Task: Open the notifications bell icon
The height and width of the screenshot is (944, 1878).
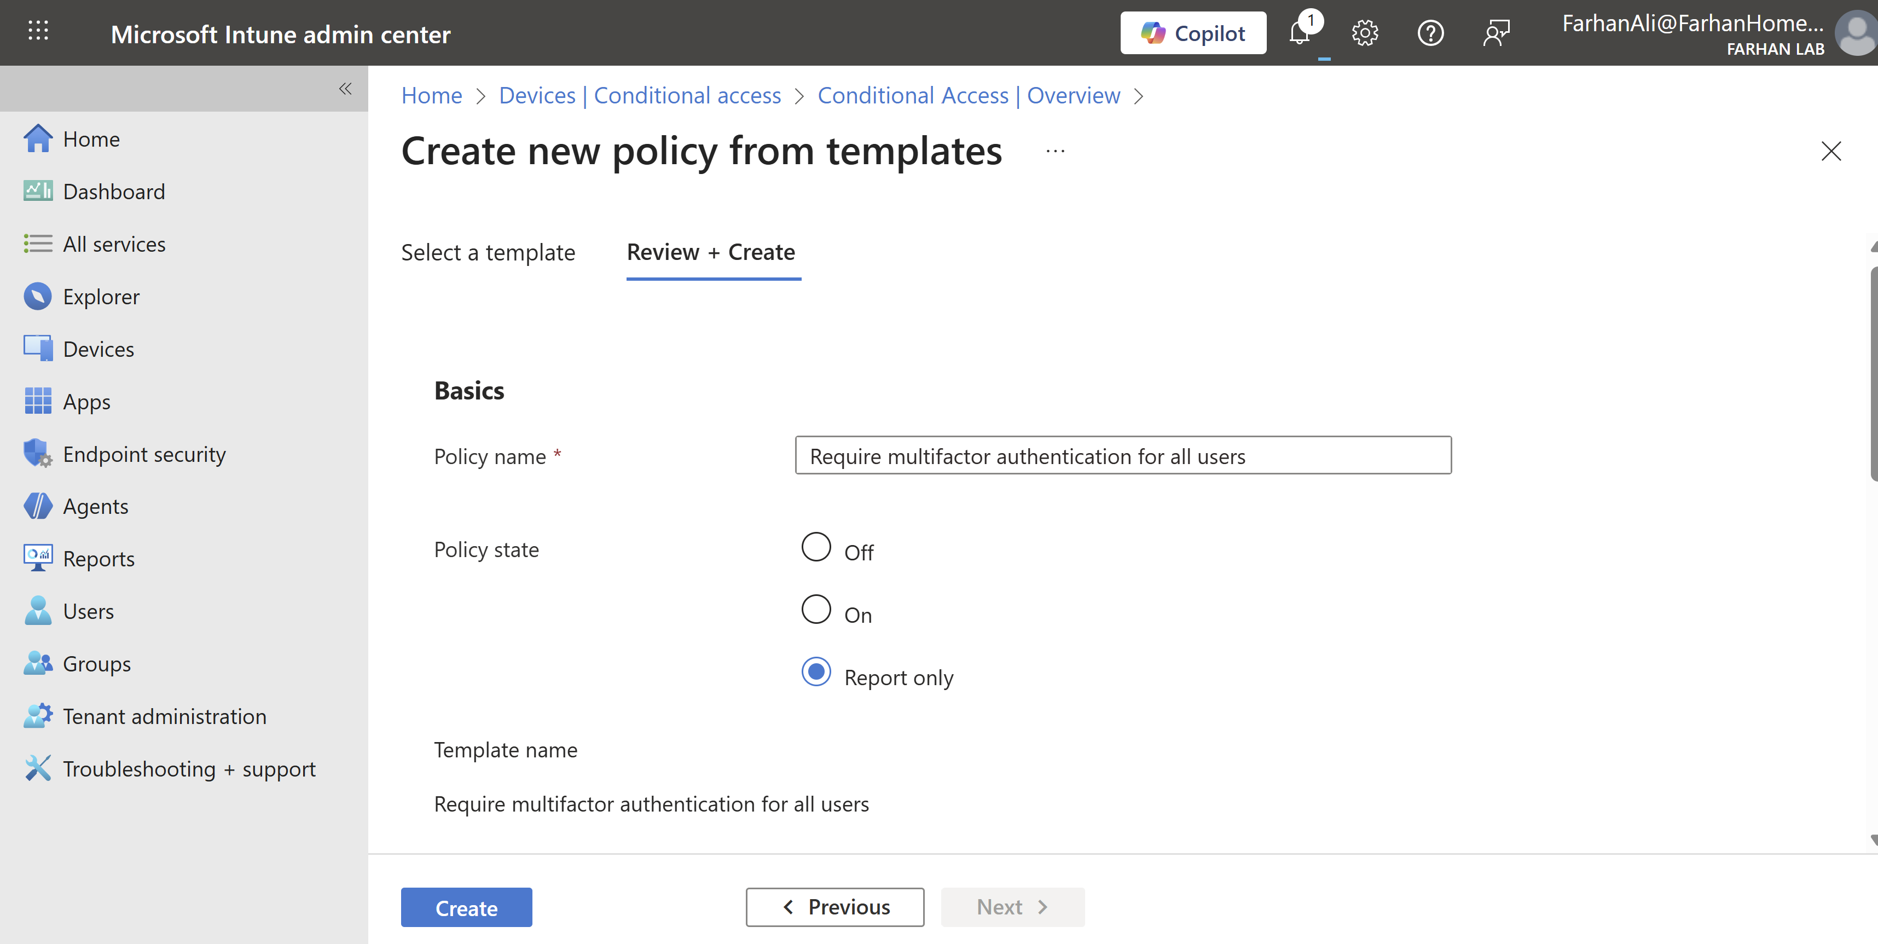Action: (x=1300, y=33)
